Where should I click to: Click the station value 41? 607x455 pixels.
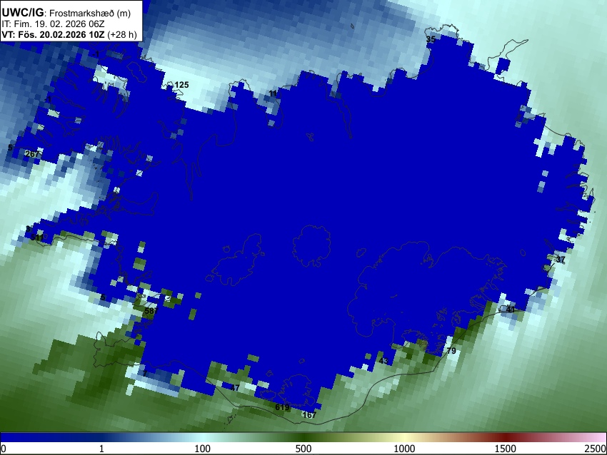click(511, 310)
